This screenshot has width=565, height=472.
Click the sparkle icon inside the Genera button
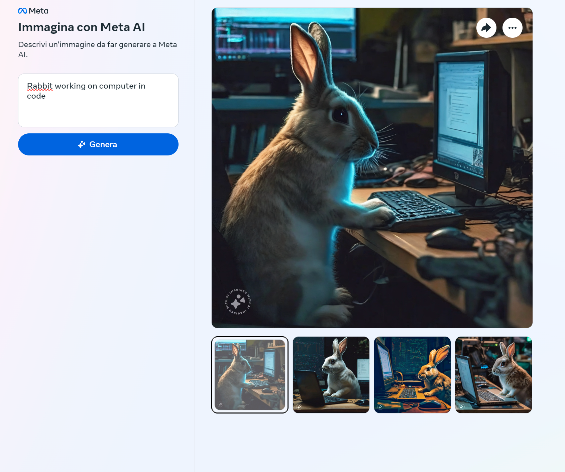tap(82, 144)
